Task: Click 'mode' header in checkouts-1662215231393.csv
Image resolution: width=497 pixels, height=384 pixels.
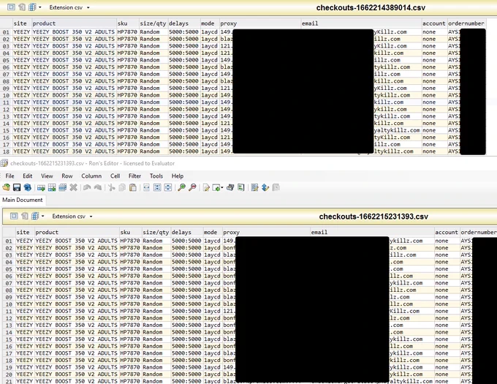Action: pyautogui.click(x=213, y=232)
